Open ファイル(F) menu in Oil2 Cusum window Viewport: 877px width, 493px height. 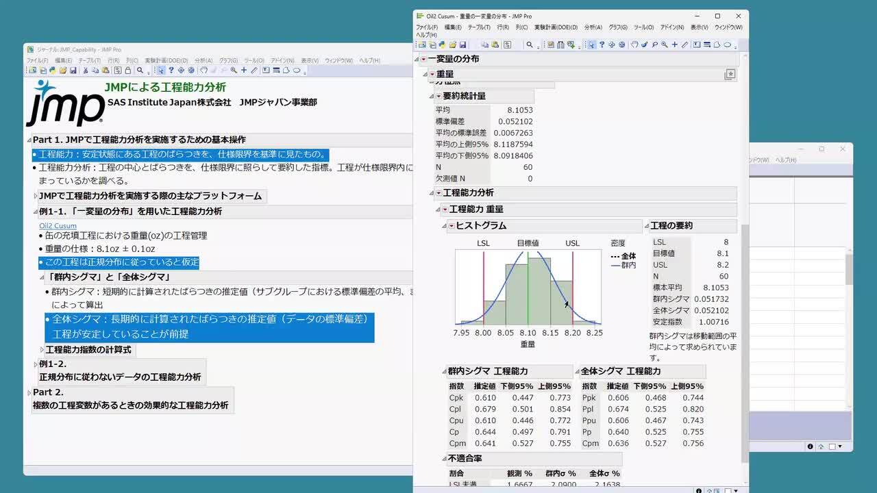tap(427, 27)
